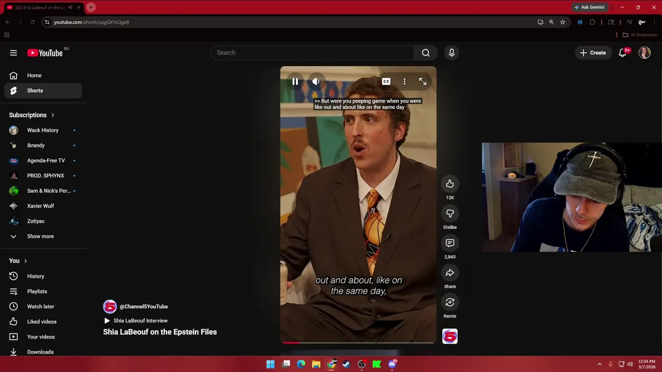Open PROD. SPHYNX subscription
This screenshot has height=372, width=662.
point(43,176)
